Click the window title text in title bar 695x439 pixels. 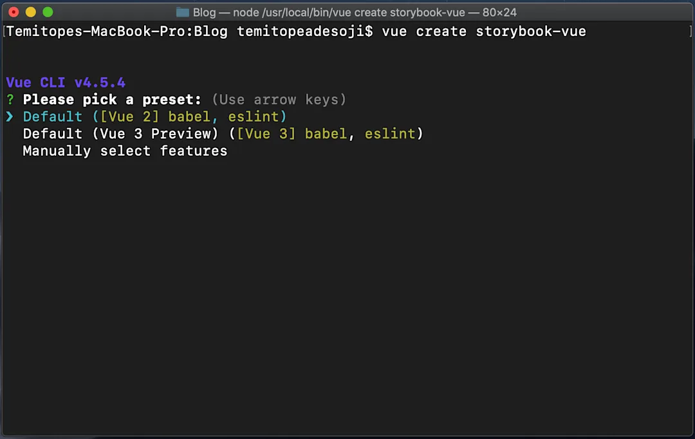[x=355, y=12]
